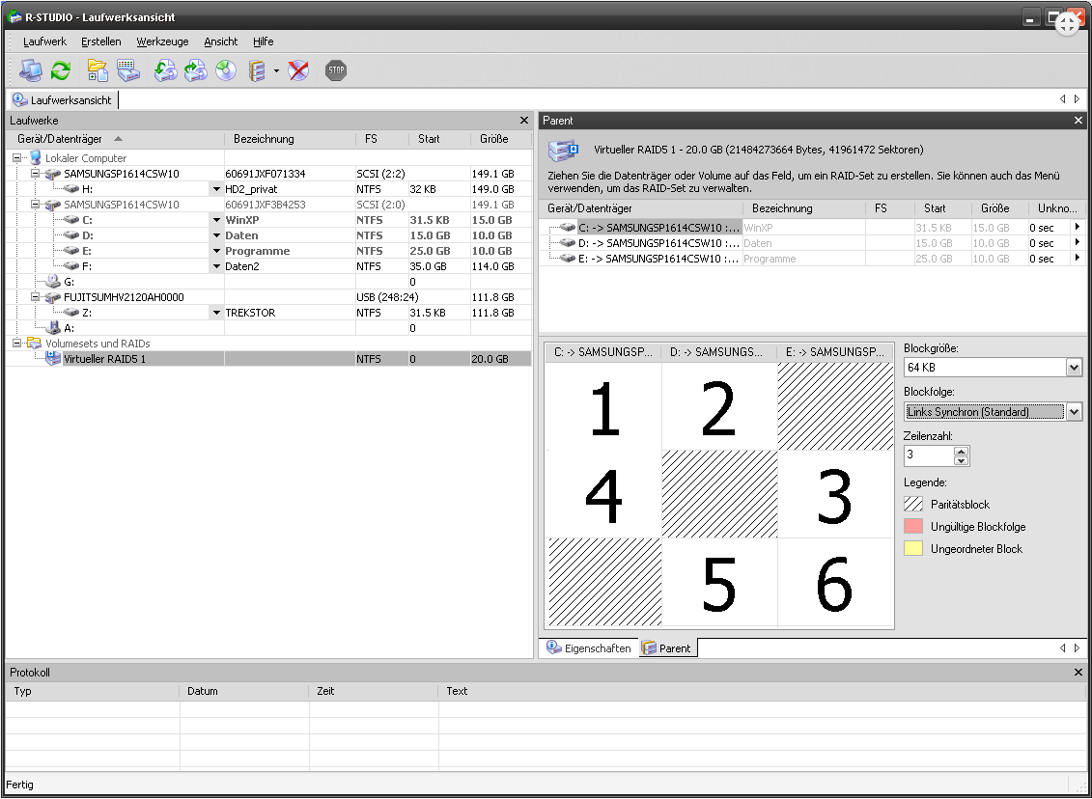Click the connect to remote computer icon
1092x799 pixels.
(30, 70)
